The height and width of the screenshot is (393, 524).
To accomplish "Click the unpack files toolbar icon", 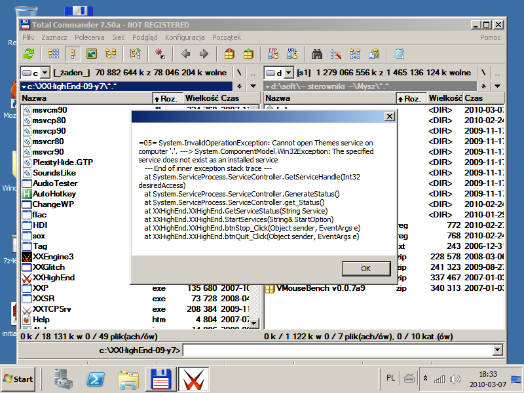I will (248, 54).
